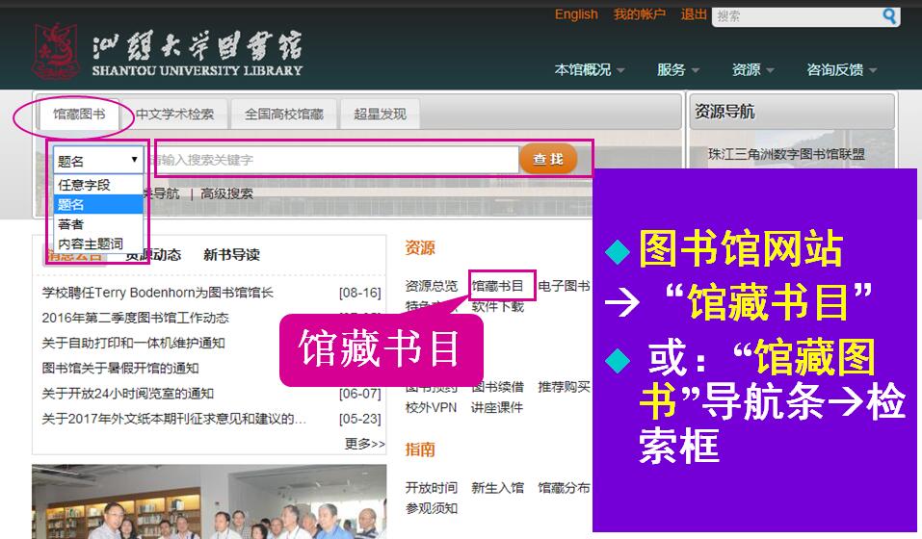Image resolution: width=922 pixels, height=539 pixels.
Task: Expand the 本馆概况 navigation menu
Action: (x=590, y=69)
